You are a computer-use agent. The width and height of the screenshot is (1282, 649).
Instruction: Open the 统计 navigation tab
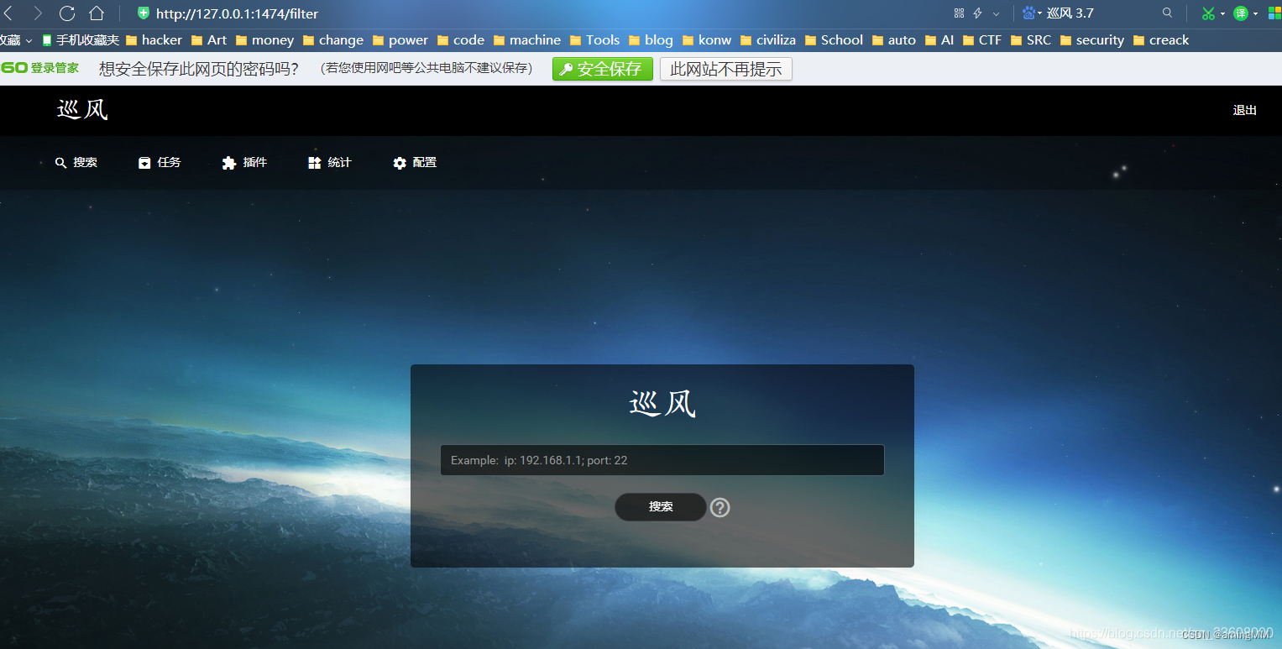tap(329, 162)
